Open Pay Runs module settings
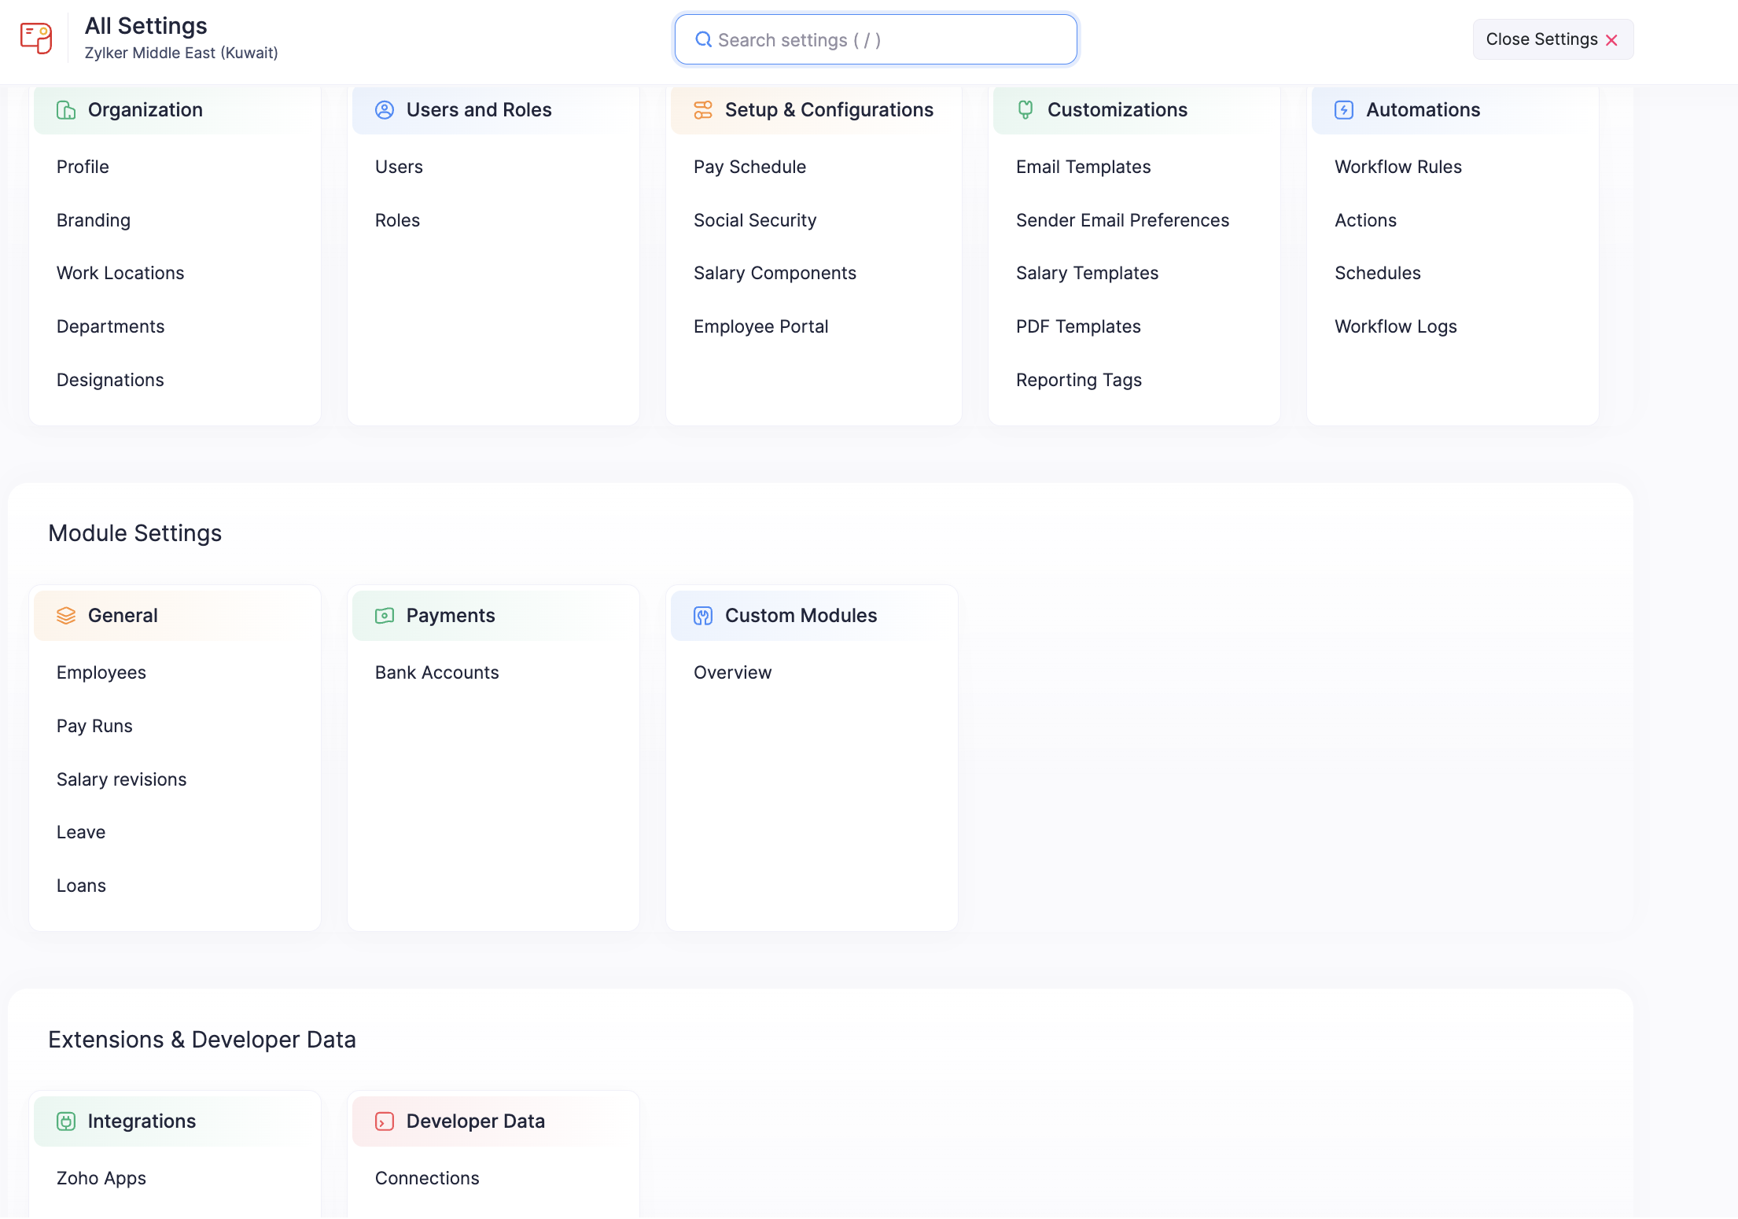The image size is (1738, 1219). point(94,726)
